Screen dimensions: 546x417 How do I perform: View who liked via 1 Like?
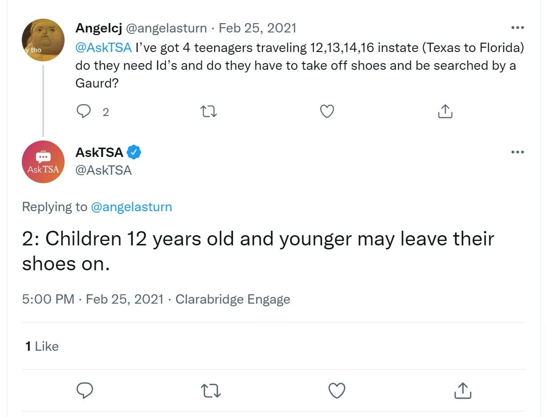point(42,346)
